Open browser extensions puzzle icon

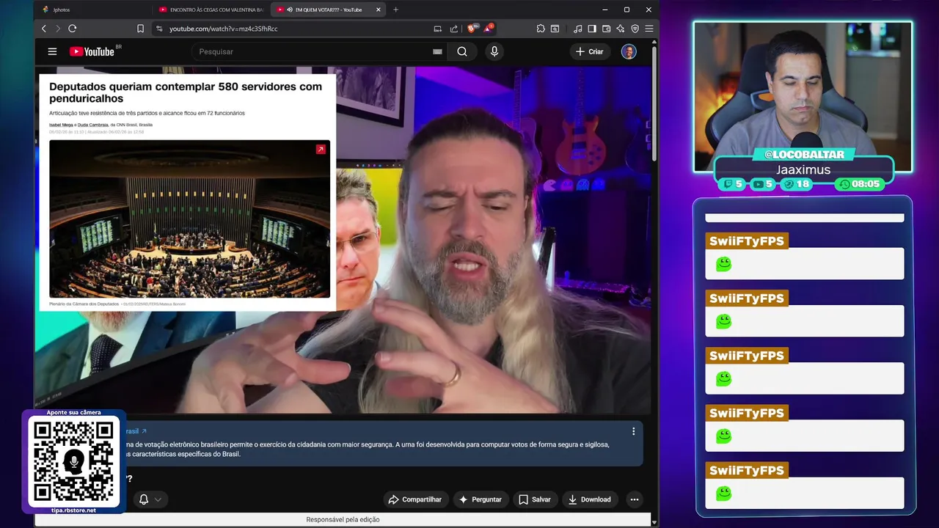point(541,29)
